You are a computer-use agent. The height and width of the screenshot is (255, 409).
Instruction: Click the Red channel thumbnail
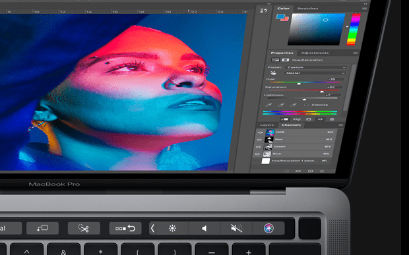(x=269, y=140)
